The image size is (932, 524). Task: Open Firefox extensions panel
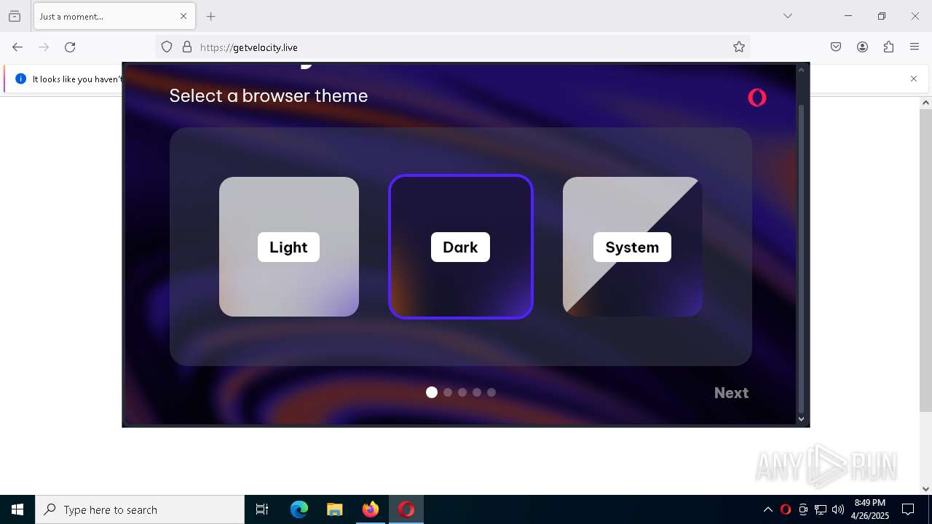click(x=888, y=47)
